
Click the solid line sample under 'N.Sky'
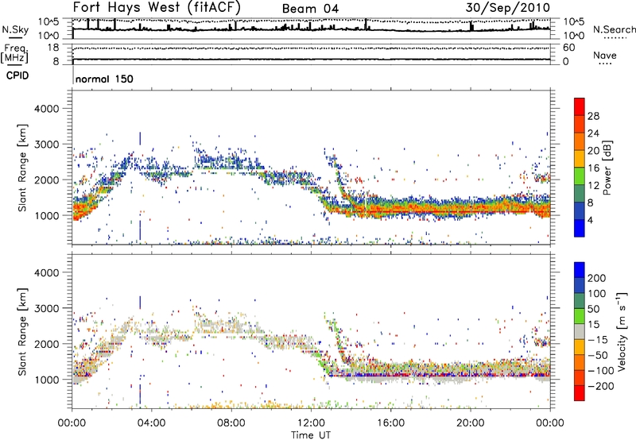point(15,37)
